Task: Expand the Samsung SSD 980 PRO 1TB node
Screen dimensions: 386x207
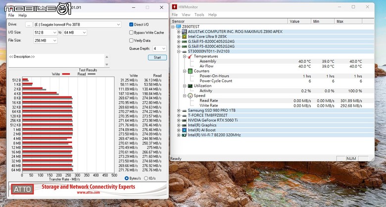Action: pos(179,110)
